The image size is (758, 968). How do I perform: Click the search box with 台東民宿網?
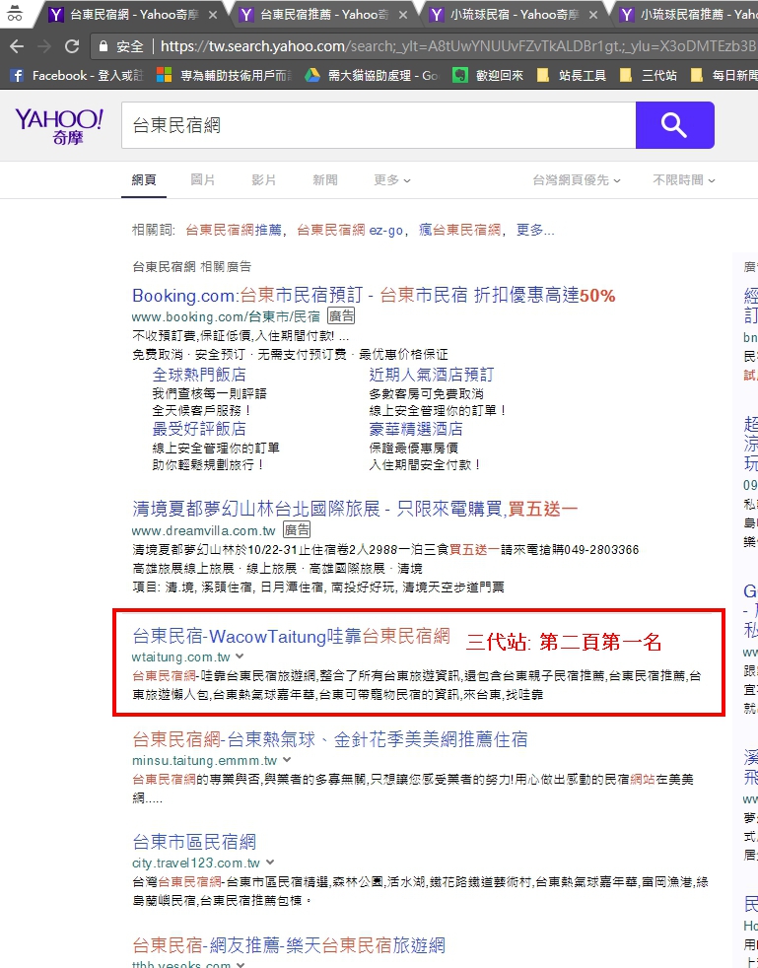coord(379,125)
